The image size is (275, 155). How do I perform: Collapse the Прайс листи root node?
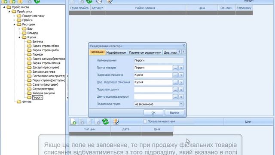click(4, 7)
